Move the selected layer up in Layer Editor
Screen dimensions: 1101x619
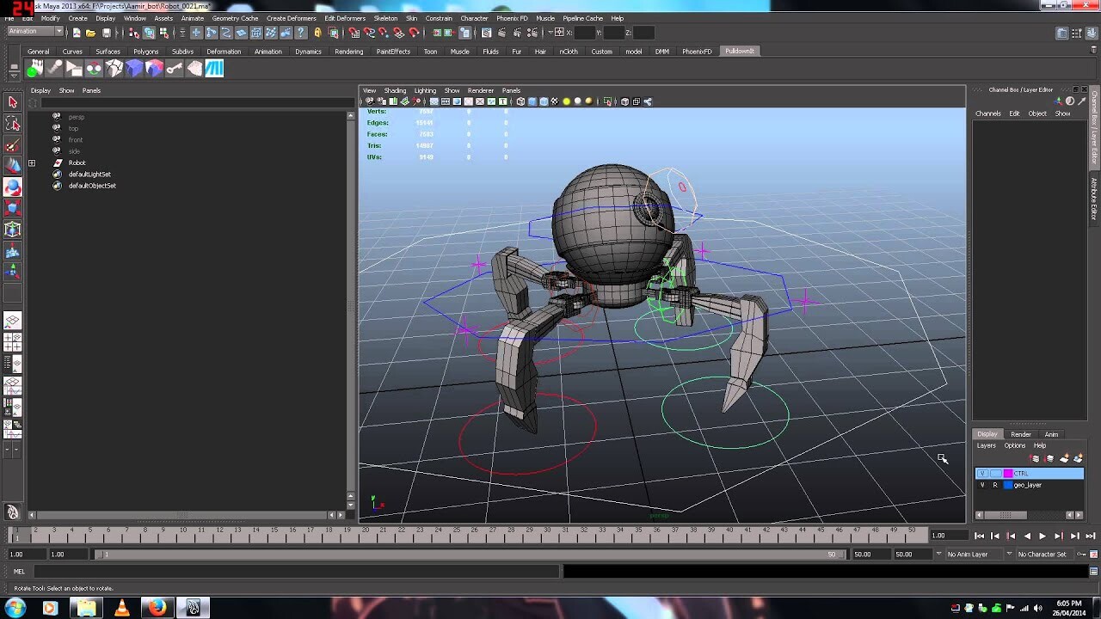(1035, 458)
